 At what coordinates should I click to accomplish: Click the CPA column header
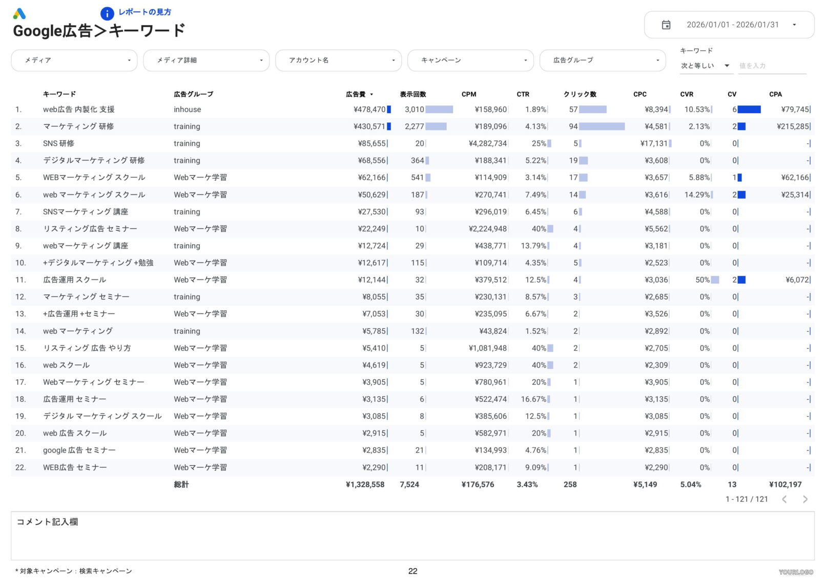(x=775, y=94)
